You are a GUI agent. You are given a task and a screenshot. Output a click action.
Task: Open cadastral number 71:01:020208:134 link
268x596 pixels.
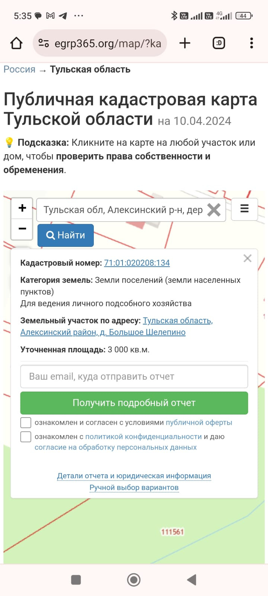(137, 263)
